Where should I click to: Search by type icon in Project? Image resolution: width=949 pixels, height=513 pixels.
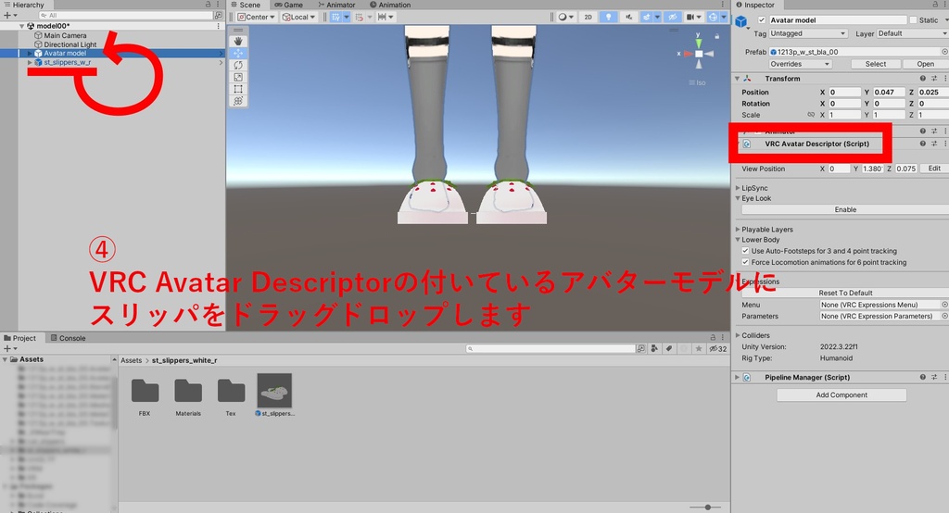654,348
